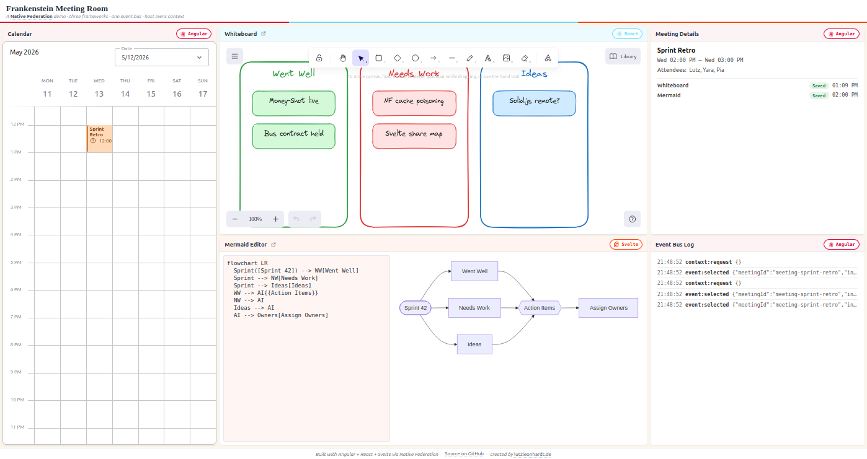Viewport: 867px width, 459px height.
Task: Click the Assign Owners flowchart node
Action: 608,308
